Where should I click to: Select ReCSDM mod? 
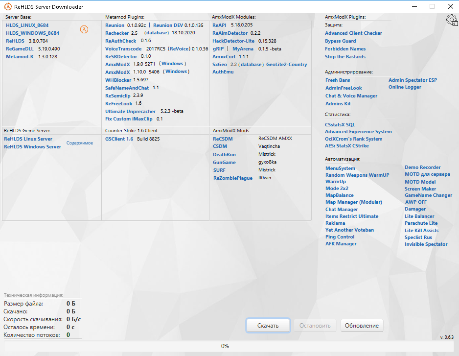(x=223, y=139)
